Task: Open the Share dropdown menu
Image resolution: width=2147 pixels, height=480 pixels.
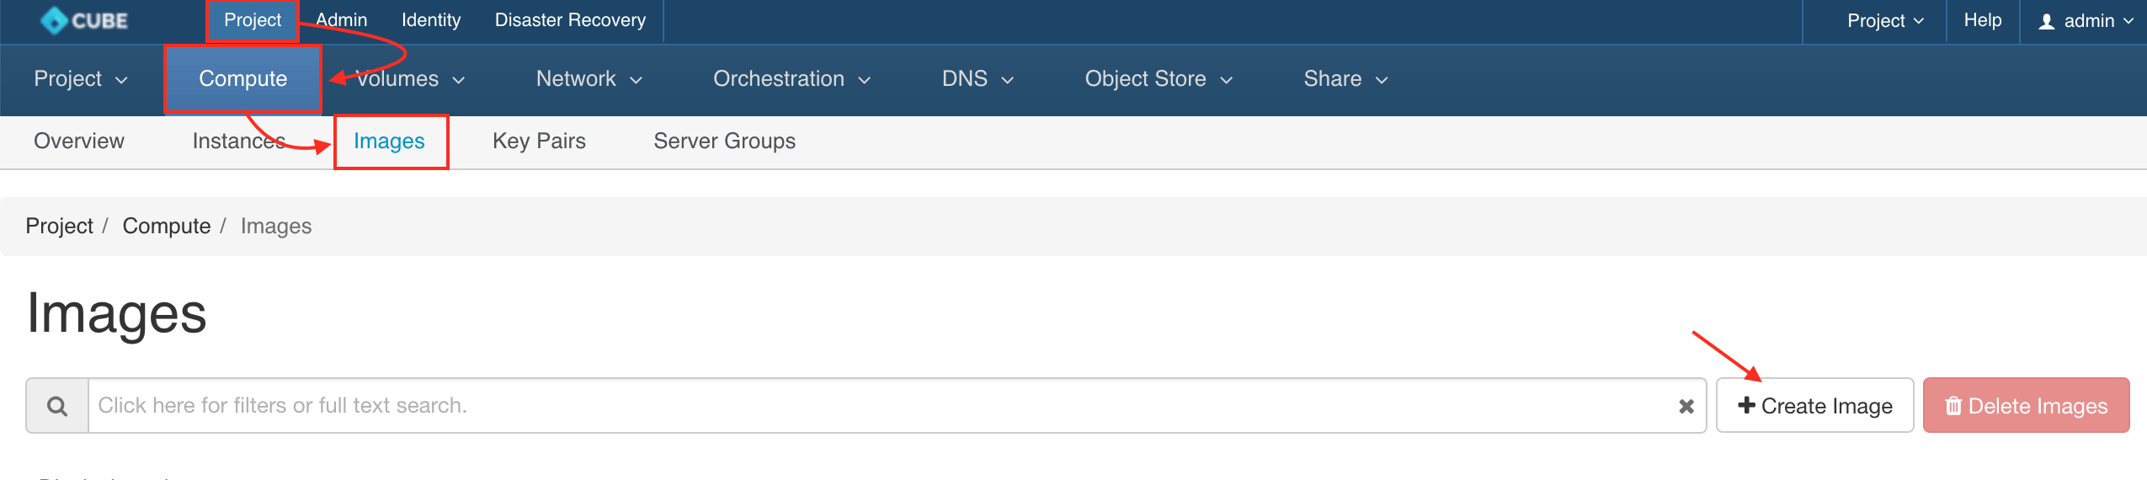Action: pyautogui.click(x=1345, y=79)
